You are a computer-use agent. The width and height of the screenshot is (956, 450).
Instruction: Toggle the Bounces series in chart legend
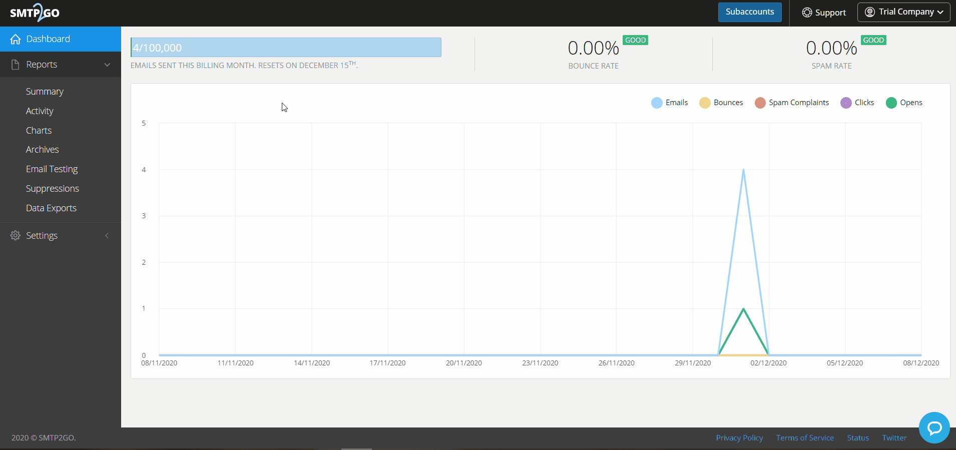(721, 103)
